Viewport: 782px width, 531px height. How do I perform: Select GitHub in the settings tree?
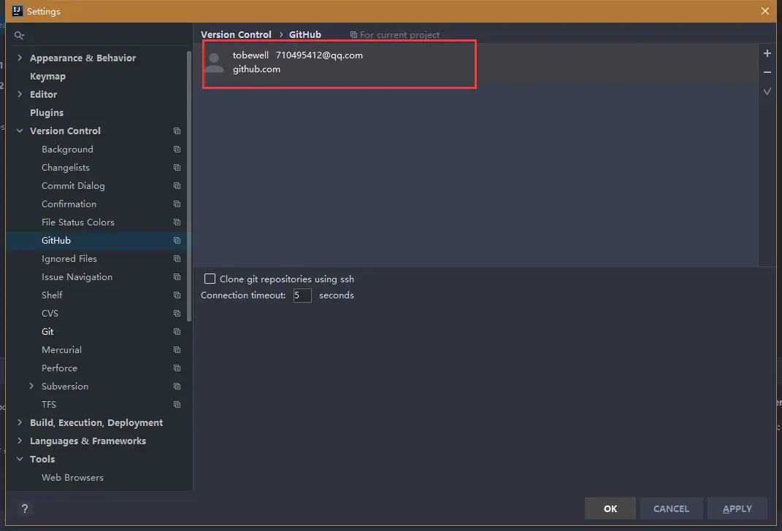55,241
